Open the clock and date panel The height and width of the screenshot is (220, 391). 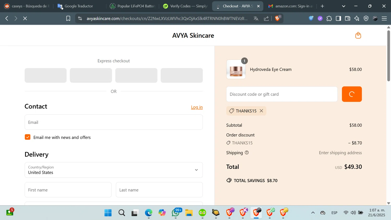pos(377,212)
